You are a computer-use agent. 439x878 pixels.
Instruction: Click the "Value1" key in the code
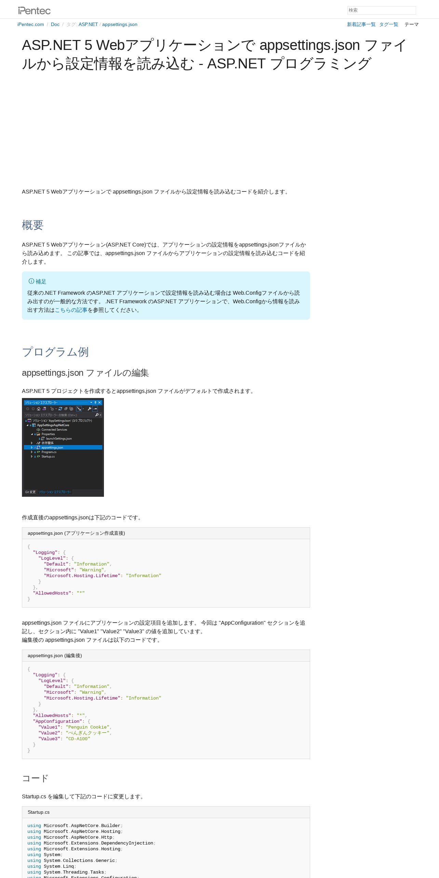pos(49,727)
